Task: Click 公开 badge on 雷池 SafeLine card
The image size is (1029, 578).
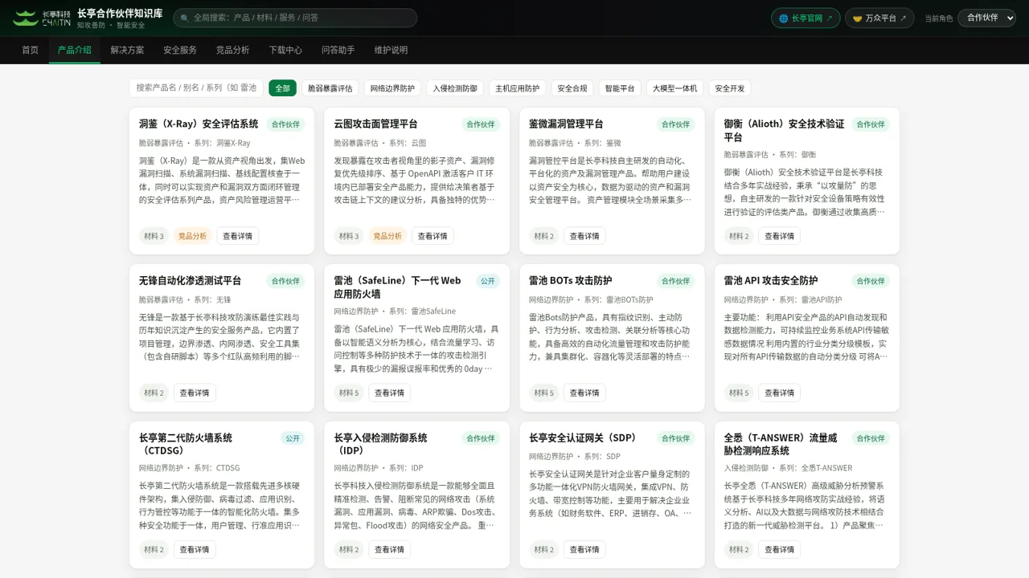Action: (488, 281)
